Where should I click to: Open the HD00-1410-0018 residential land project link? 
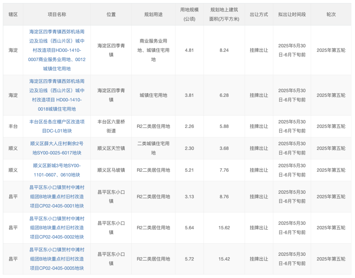pyautogui.click(x=57, y=95)
